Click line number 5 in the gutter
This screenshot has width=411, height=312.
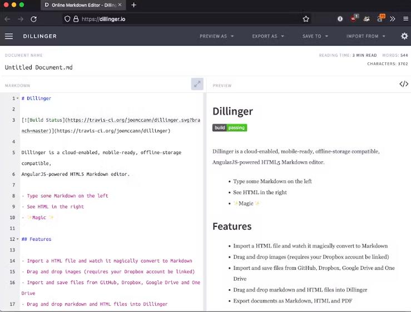[x=14, y=152]
